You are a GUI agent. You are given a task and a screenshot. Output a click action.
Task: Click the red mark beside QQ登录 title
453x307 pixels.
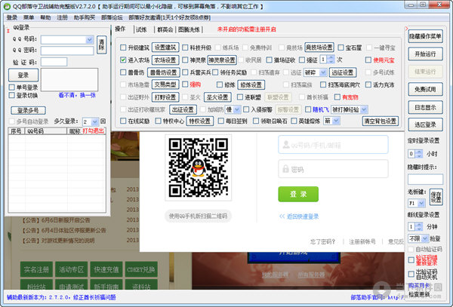tap(8, 31)
